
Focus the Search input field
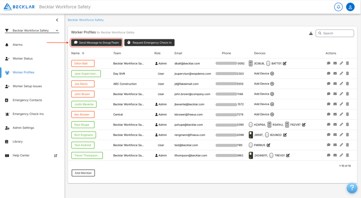click(335, 34)
